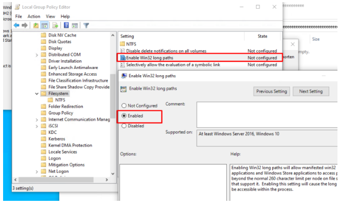This screenshot has height=207, width=357.
Task: Click into the Comment text box
Action: (x=267, y=114)
